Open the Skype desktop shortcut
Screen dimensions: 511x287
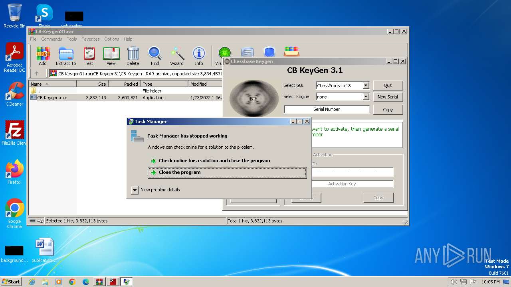(44, 15)
